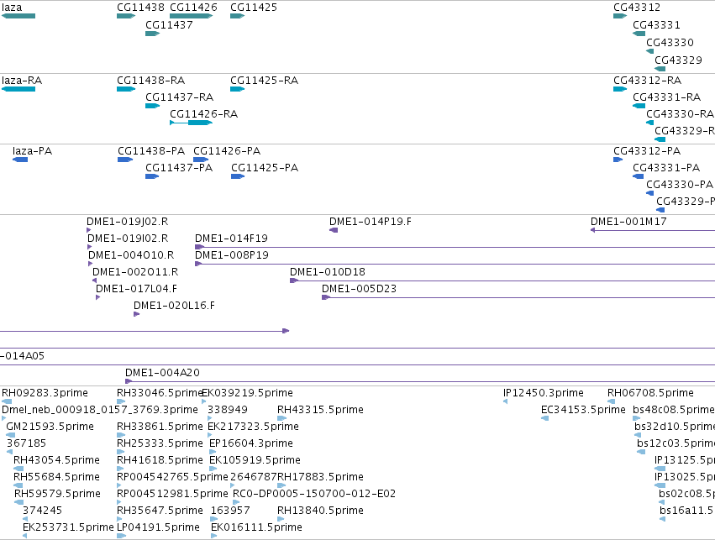Select the DME1-002O11.R label
The height and width of the screenshot is (540, 715).
tap(135, 272)
